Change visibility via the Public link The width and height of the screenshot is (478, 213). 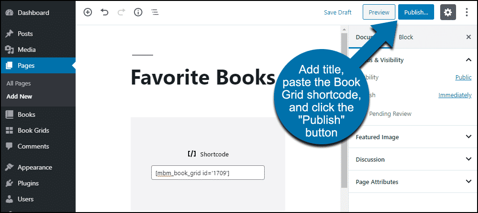[x=464, y=77]
